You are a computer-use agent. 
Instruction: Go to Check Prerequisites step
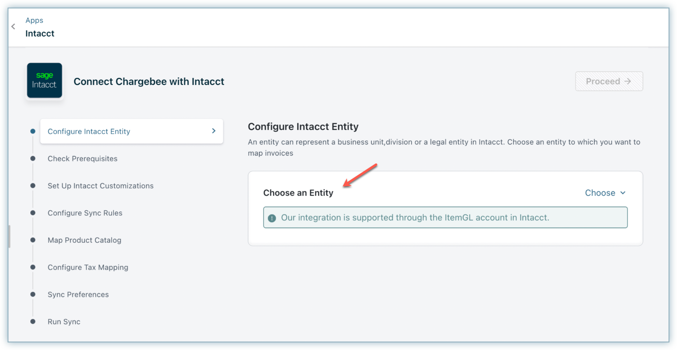82,159
